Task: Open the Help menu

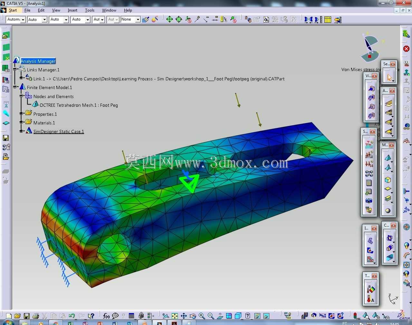Action: [x=128, y=10]
